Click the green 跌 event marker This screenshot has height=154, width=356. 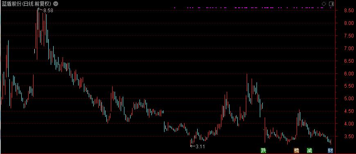pyautogui.click(x=264, y=150)
